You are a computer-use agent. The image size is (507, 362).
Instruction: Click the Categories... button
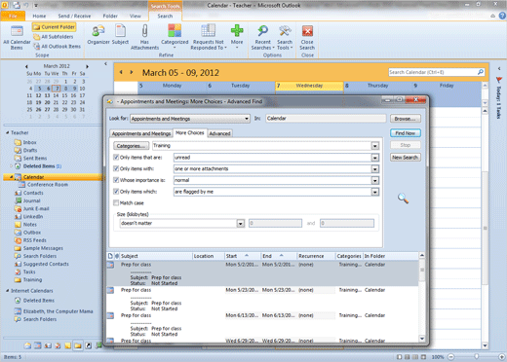(132, 146)
